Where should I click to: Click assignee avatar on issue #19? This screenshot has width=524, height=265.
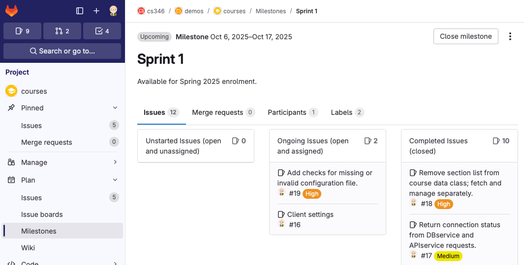pos(281,193)
